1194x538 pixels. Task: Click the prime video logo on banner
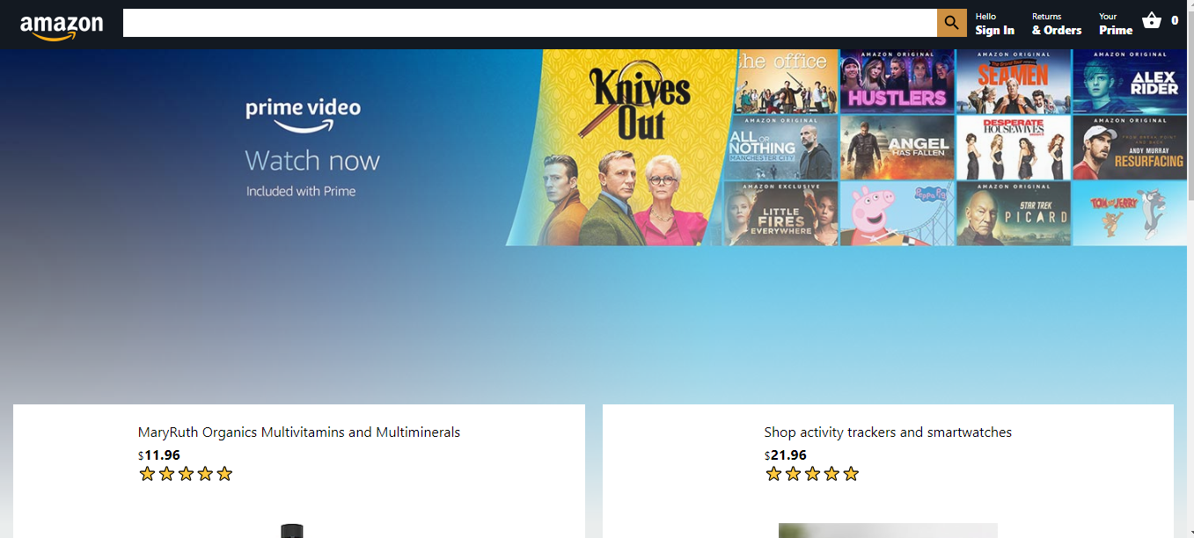304,114
